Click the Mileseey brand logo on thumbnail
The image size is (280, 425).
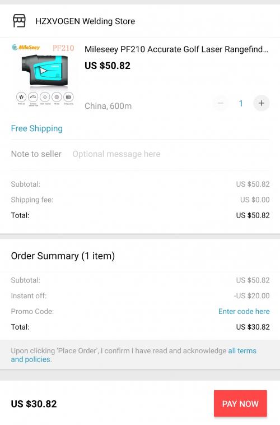(x=26, y=48)
